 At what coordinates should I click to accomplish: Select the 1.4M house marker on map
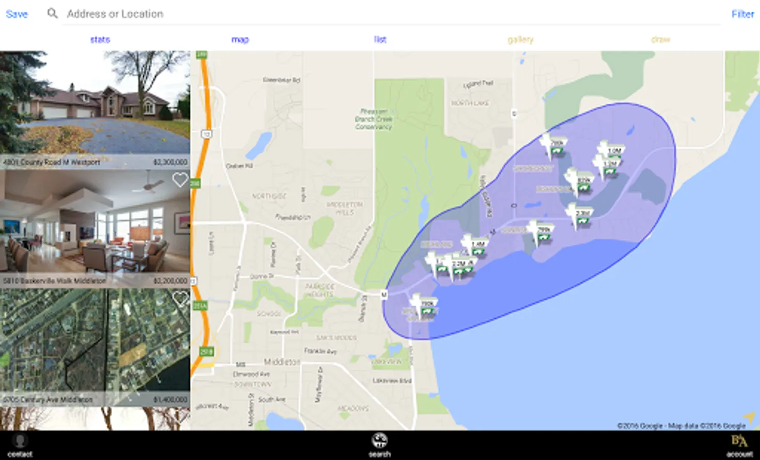pos(475,246)
